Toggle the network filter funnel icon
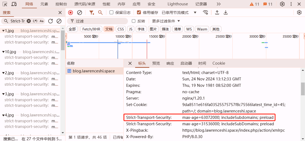Viewport: 305px width, 141px height. [92, 13]
